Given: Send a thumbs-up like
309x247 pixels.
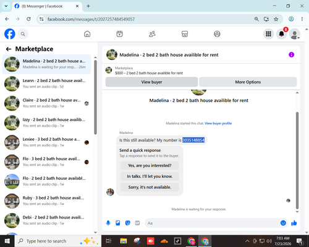Looking at the screenshot, I should 294,223.
